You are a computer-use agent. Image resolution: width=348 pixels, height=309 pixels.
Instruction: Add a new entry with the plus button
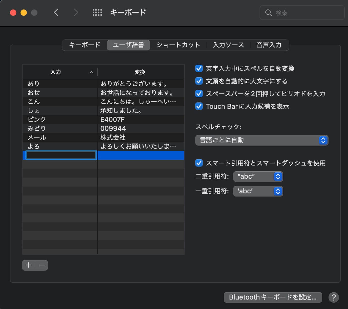tap(29, 265)
